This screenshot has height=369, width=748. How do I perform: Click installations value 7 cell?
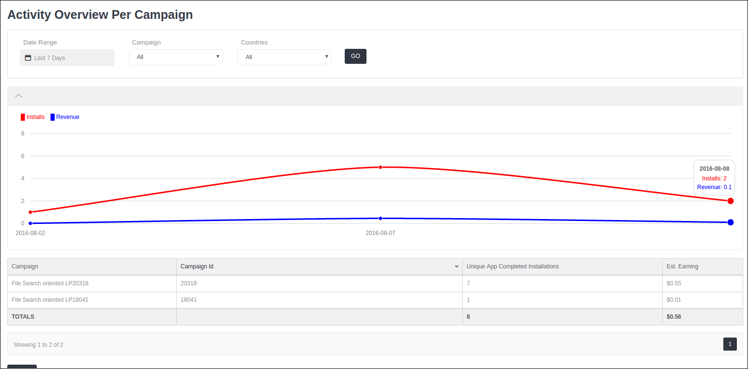click(x=563, y=283)
